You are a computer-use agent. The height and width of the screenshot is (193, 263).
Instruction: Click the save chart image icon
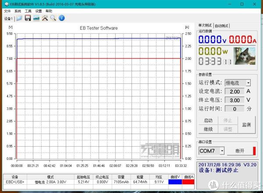point(36,18)
